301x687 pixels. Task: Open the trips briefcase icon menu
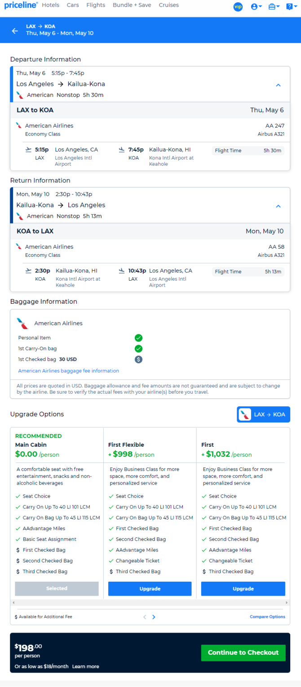point(274,7)
